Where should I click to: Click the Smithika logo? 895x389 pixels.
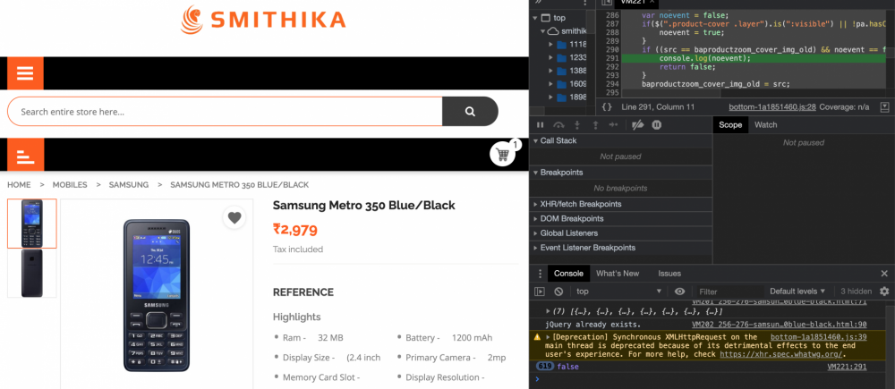click(x=263, y=20)
